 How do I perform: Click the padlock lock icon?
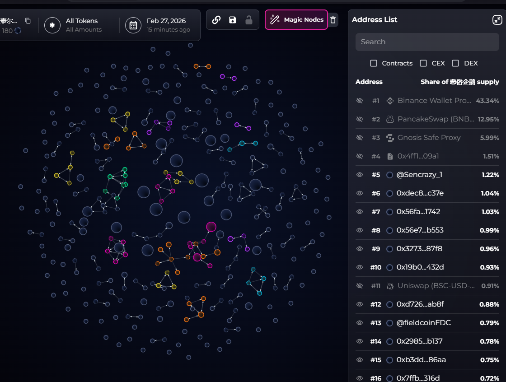[248, 20]
